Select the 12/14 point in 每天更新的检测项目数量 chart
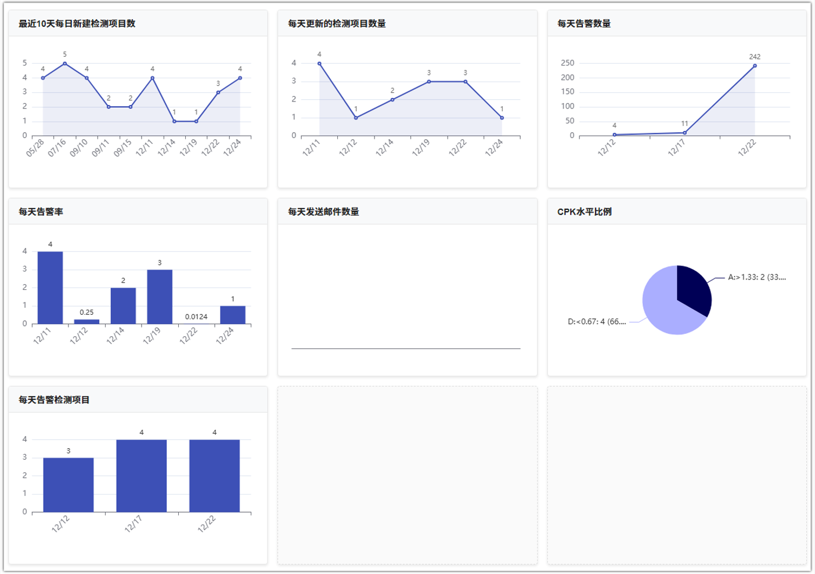This screenshot has width=815, height=574. [x=392, y=100]
